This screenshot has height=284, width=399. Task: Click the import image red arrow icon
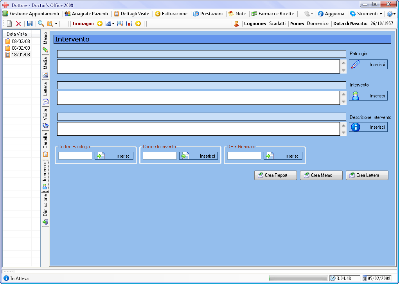(x=129, y=23)
